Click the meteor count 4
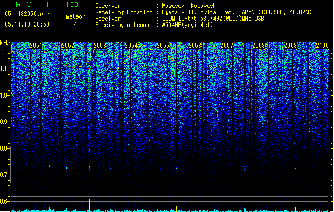This screenshot has height=212, width=334. (75, 25)
